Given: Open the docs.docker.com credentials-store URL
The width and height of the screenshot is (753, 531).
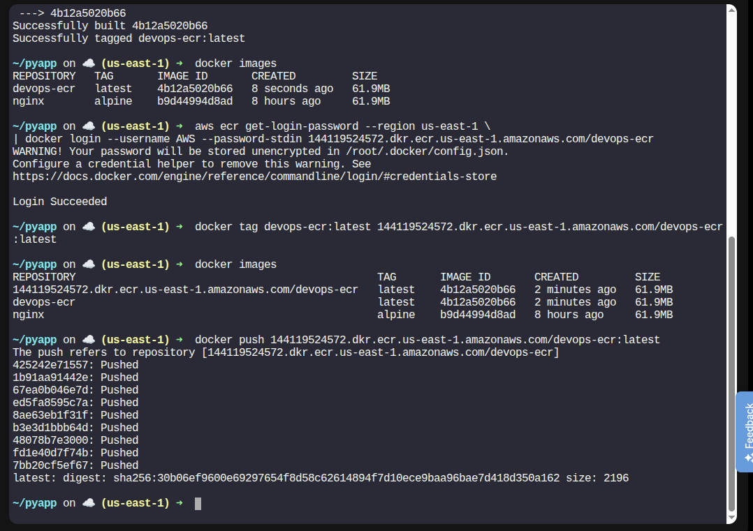Looking at the screenshot, I should point(254,177).
